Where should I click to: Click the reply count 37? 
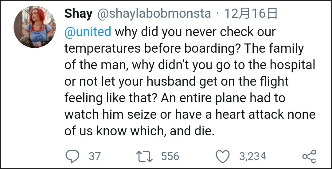click(95, 156)
